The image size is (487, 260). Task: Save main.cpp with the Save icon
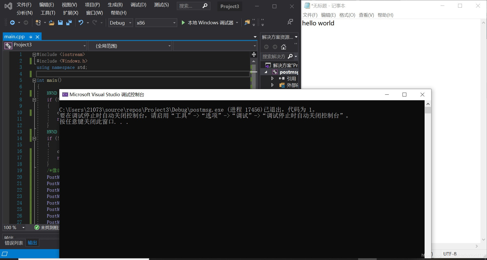pyautogui.click(x=60, y=23)
